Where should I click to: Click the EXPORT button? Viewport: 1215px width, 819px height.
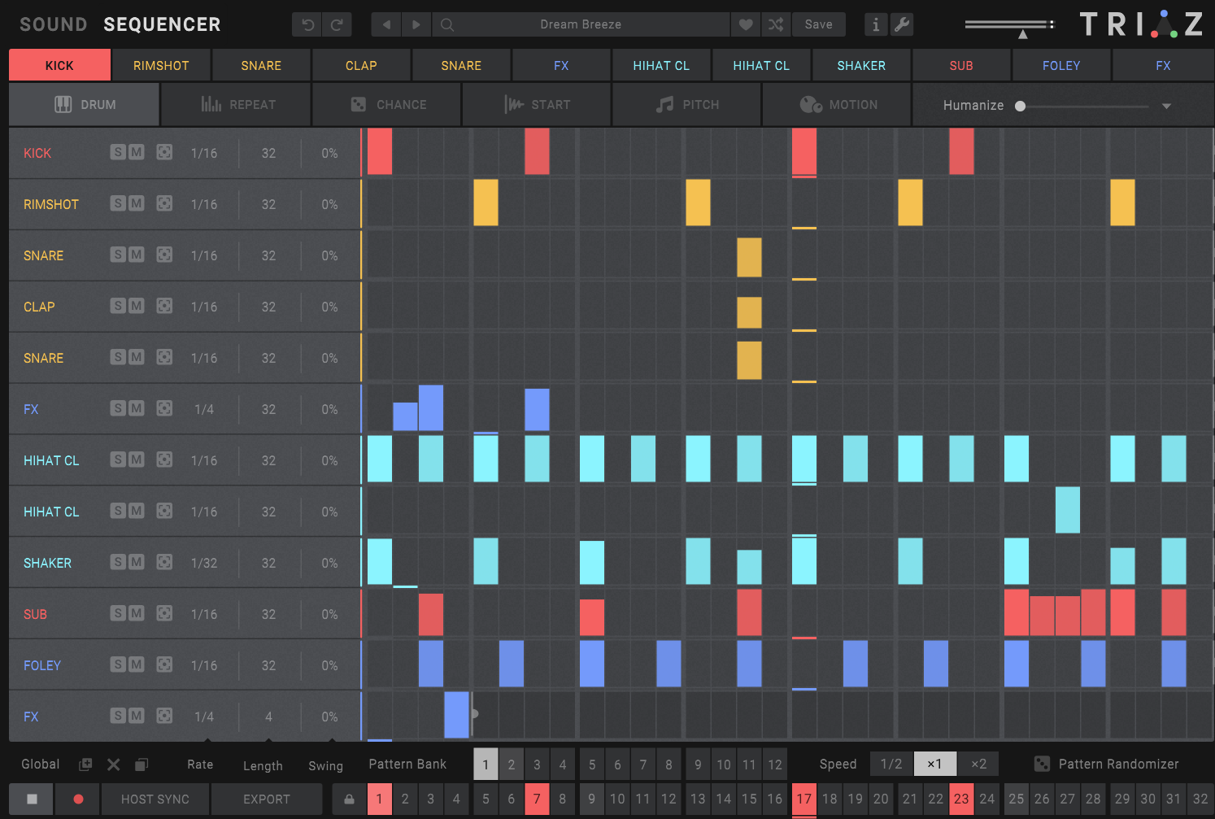267,799
